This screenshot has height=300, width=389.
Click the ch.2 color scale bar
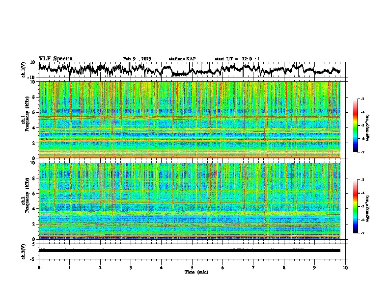point(356,206)
